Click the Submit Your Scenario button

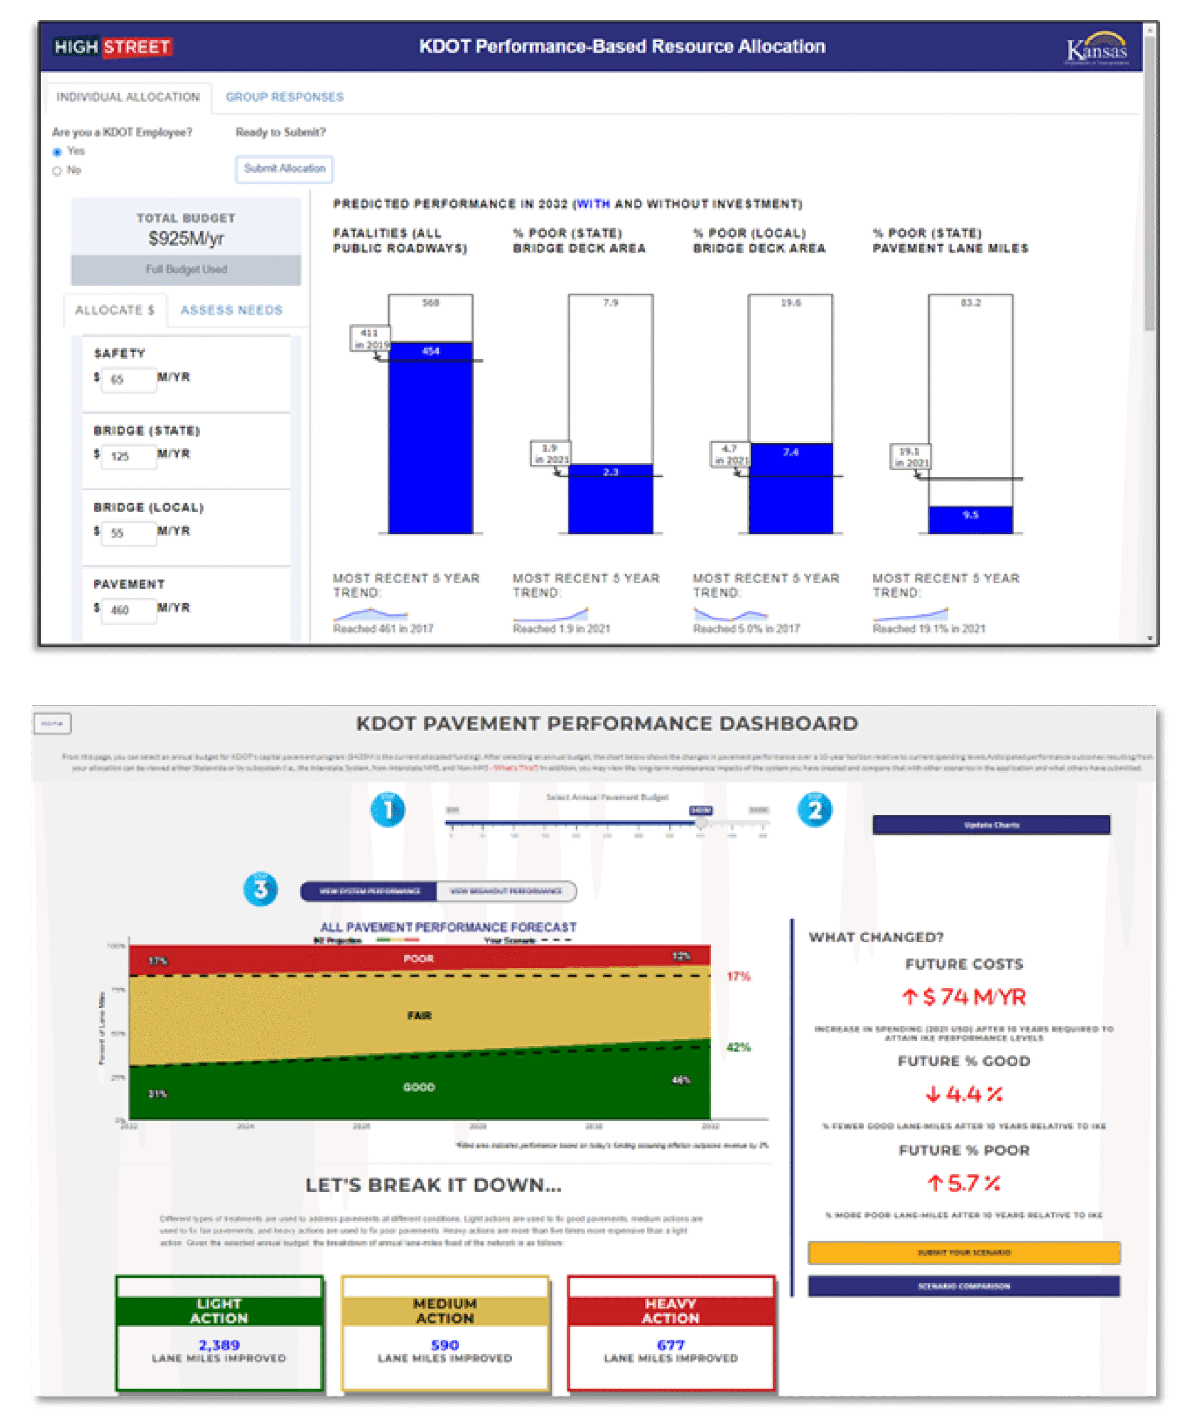tap(964, 1252)
